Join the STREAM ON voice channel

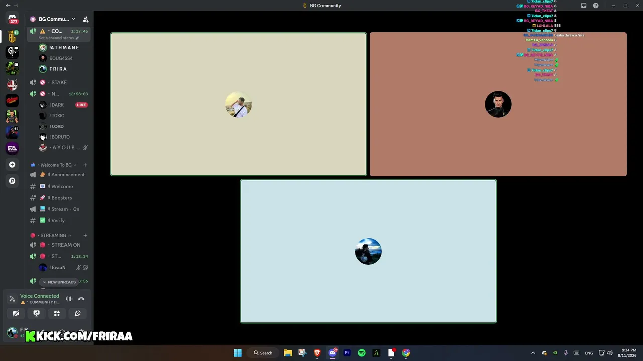59,245
